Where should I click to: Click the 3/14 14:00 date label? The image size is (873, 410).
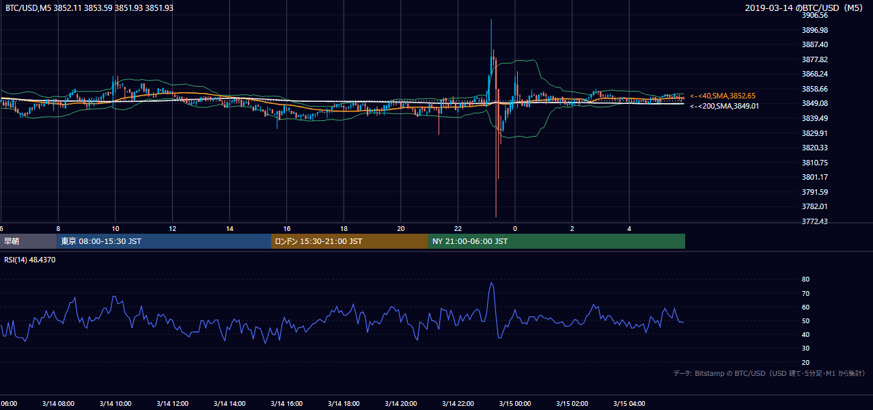click(230, 404)
